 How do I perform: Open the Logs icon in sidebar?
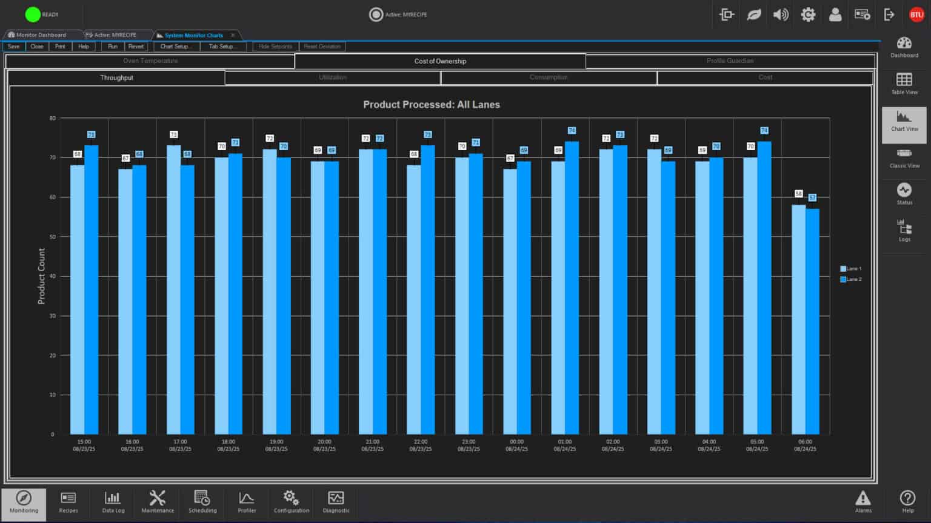coord(904,231)
